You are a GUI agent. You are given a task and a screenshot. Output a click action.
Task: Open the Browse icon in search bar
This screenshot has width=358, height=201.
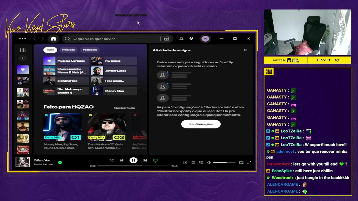[167, 39]
